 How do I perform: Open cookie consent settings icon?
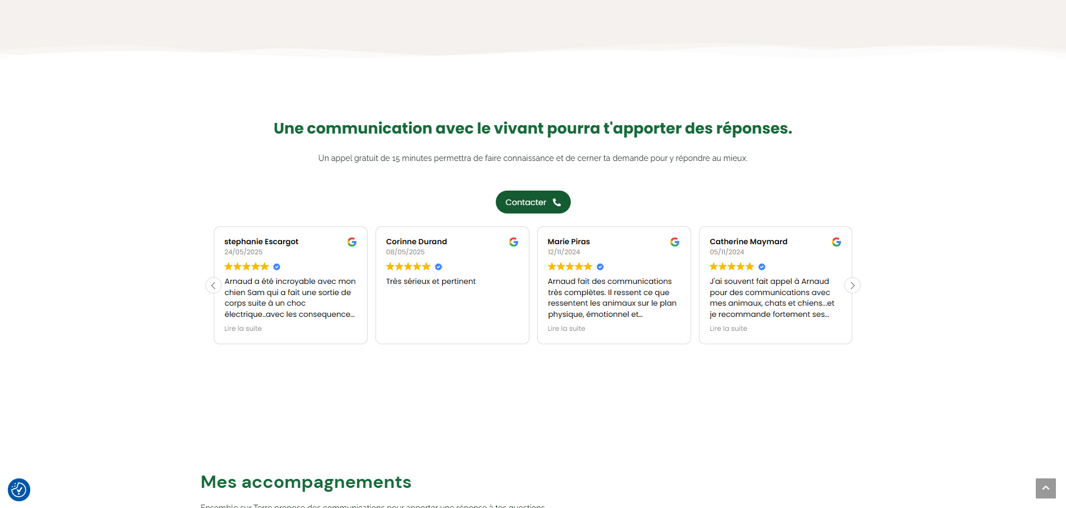point(19,490)
